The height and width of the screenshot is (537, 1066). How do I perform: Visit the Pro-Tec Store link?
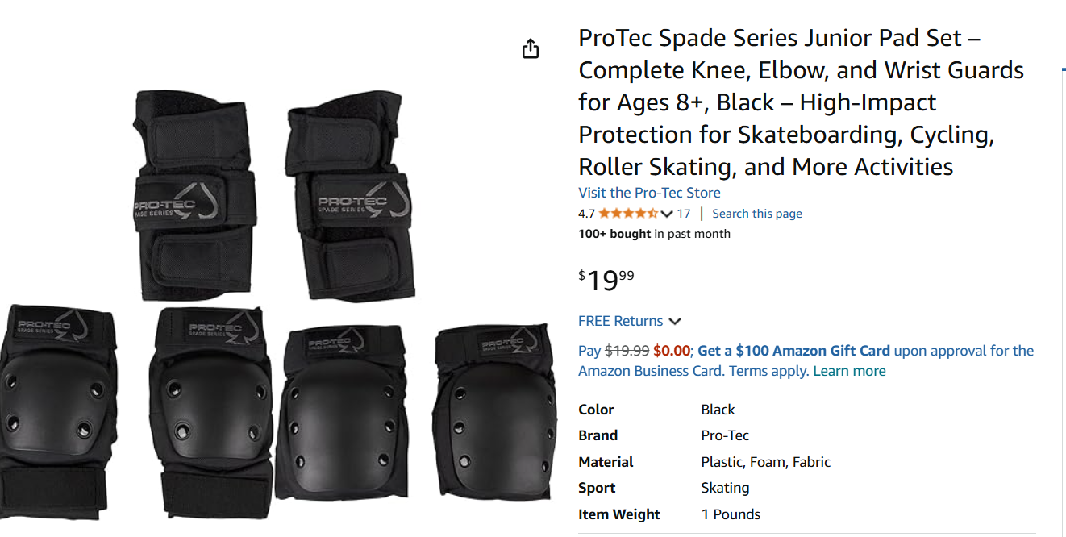pyautogui.click(x=649, y=193)
